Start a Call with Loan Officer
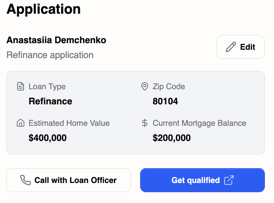Image resolution: width=274 pixels, height=203 pixels. (68, 180)
